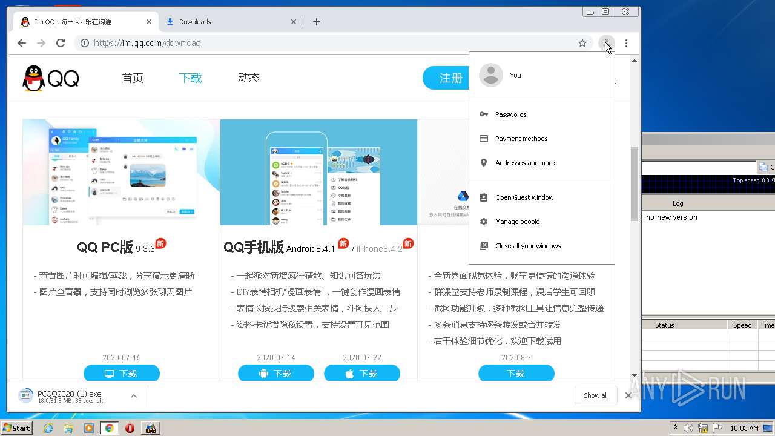The image size is (775, 436).
Task: Click the browser forward arrow
Action: [41, 43]
